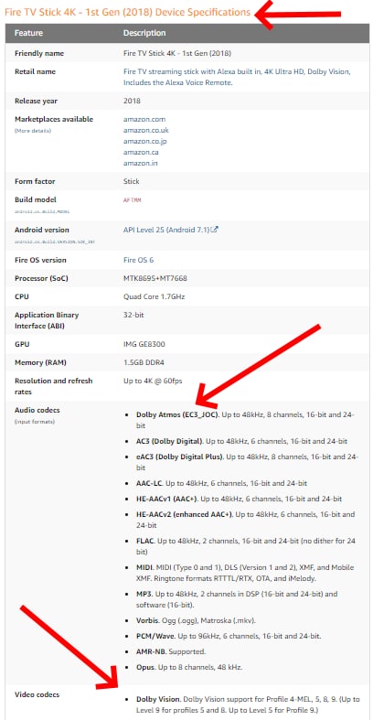Click the Video codecs row label

tap(37, 694)
